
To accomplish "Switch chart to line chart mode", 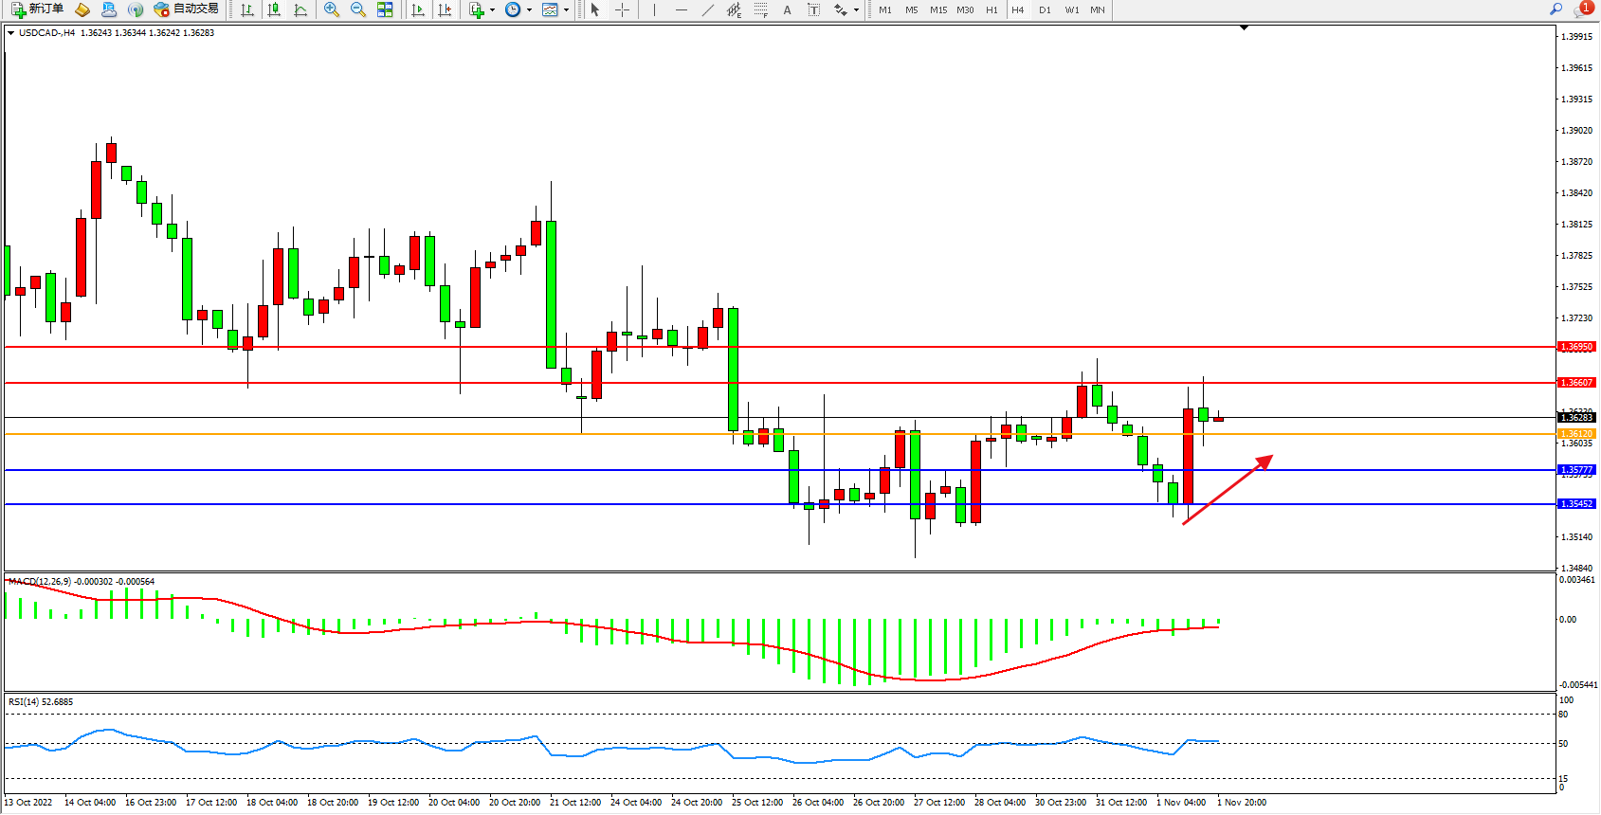I will tap(300, 9).
